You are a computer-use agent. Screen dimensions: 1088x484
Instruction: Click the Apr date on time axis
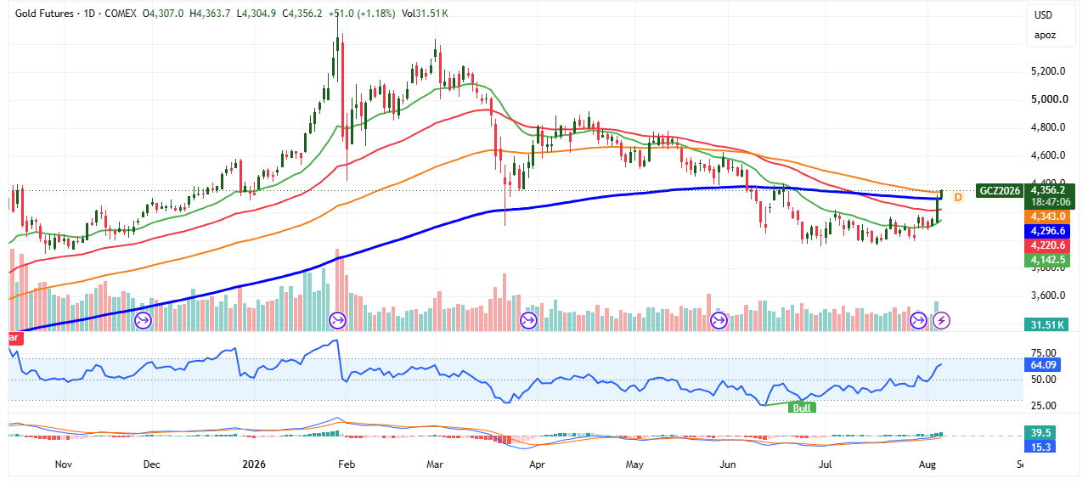pos(536,464)
